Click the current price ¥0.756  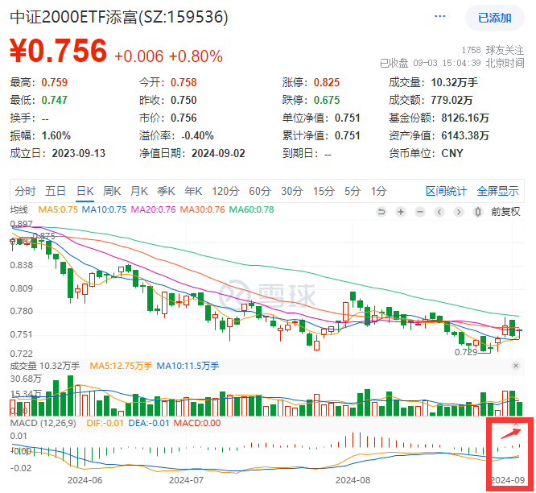coord(59,51)
